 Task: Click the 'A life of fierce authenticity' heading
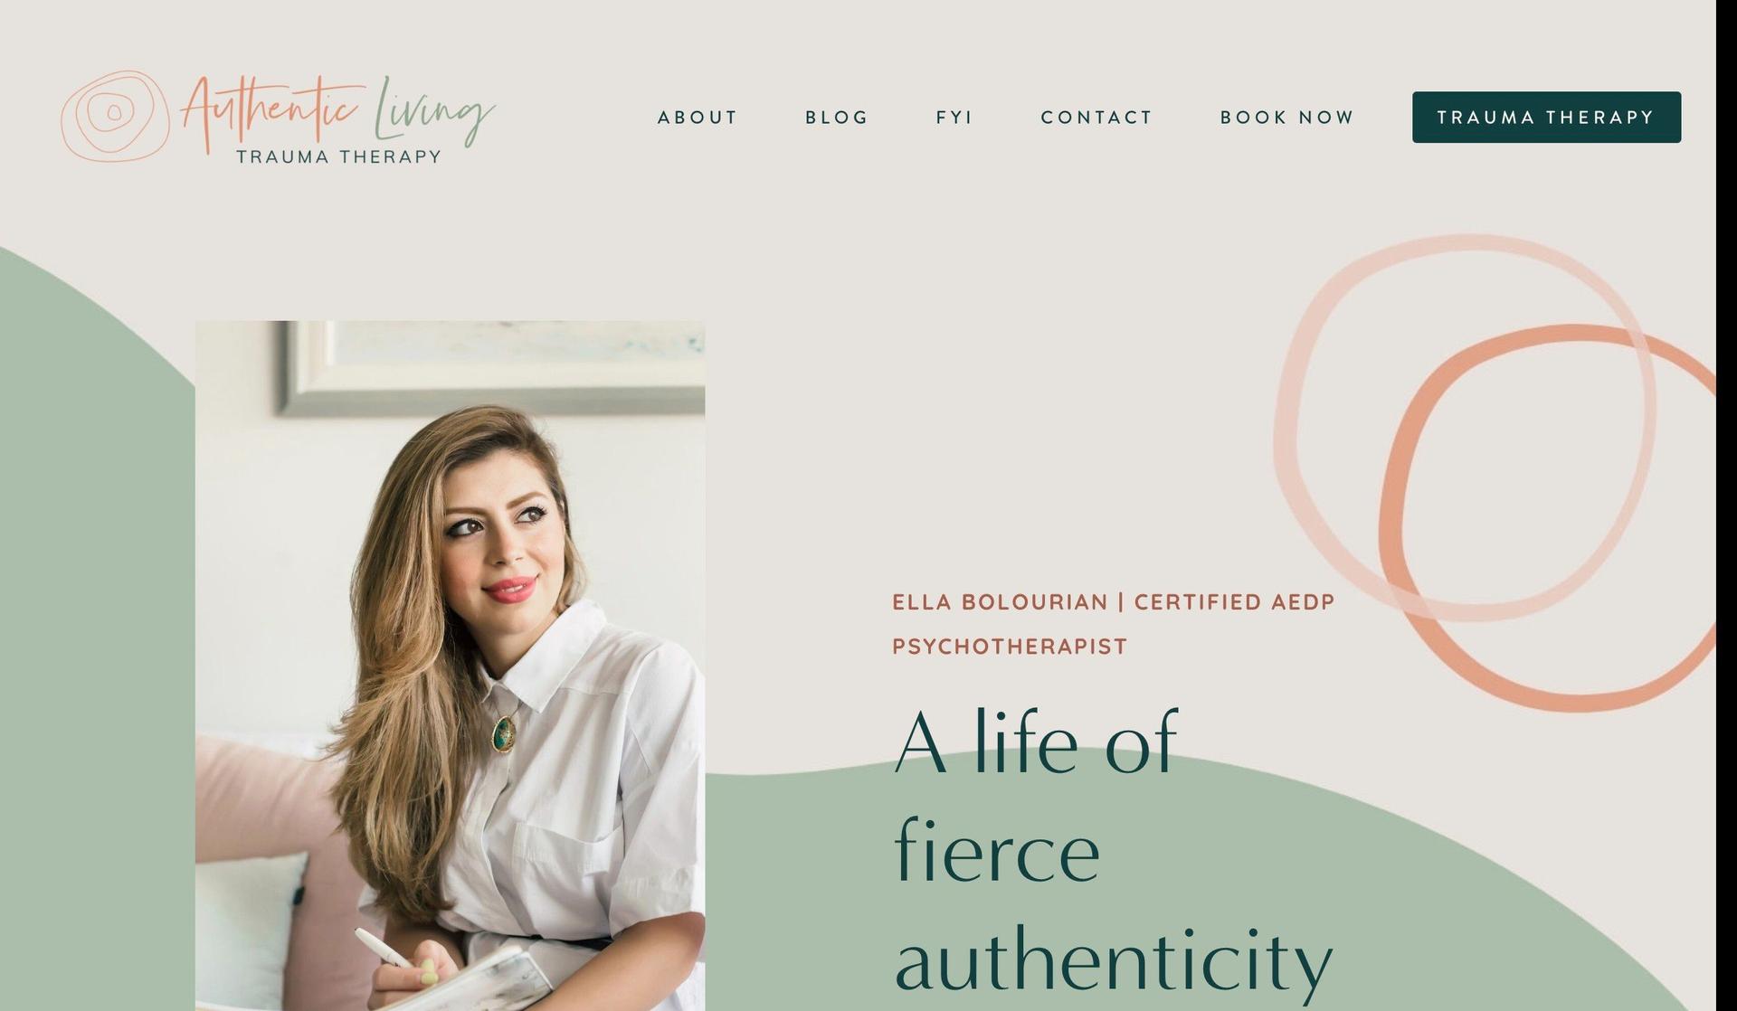pos(1113,850)
